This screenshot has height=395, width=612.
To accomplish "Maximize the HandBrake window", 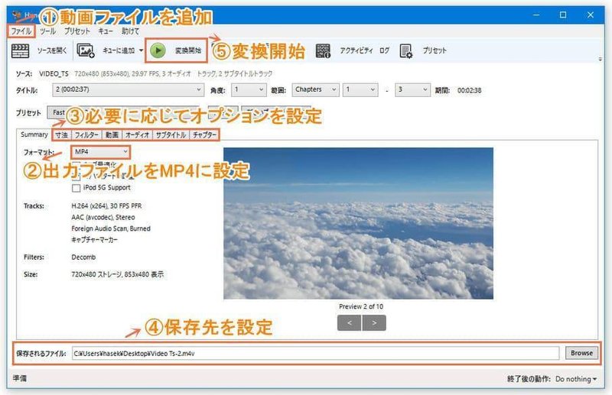I will pyautogui.click(x=563, y=15).
